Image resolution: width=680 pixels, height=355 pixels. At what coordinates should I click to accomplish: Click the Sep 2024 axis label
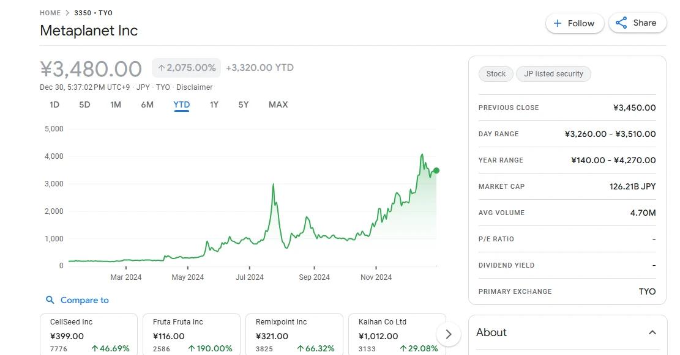314,277
